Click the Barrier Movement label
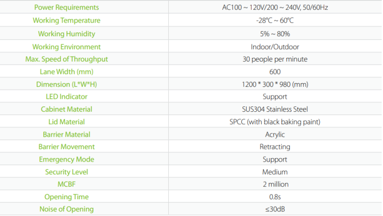383x216 pixels. (67, 147)
